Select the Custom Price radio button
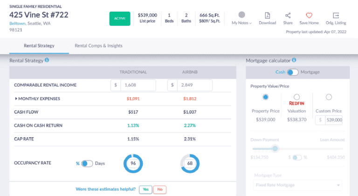 pos(329,97)
